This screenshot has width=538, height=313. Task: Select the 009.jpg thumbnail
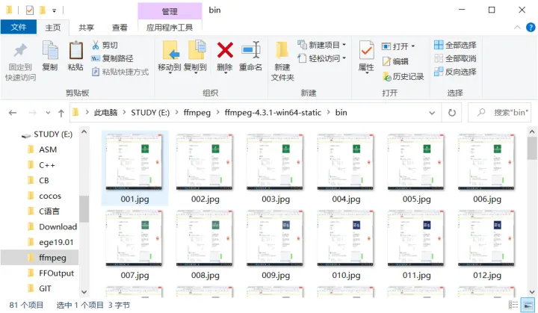[275, 244]
